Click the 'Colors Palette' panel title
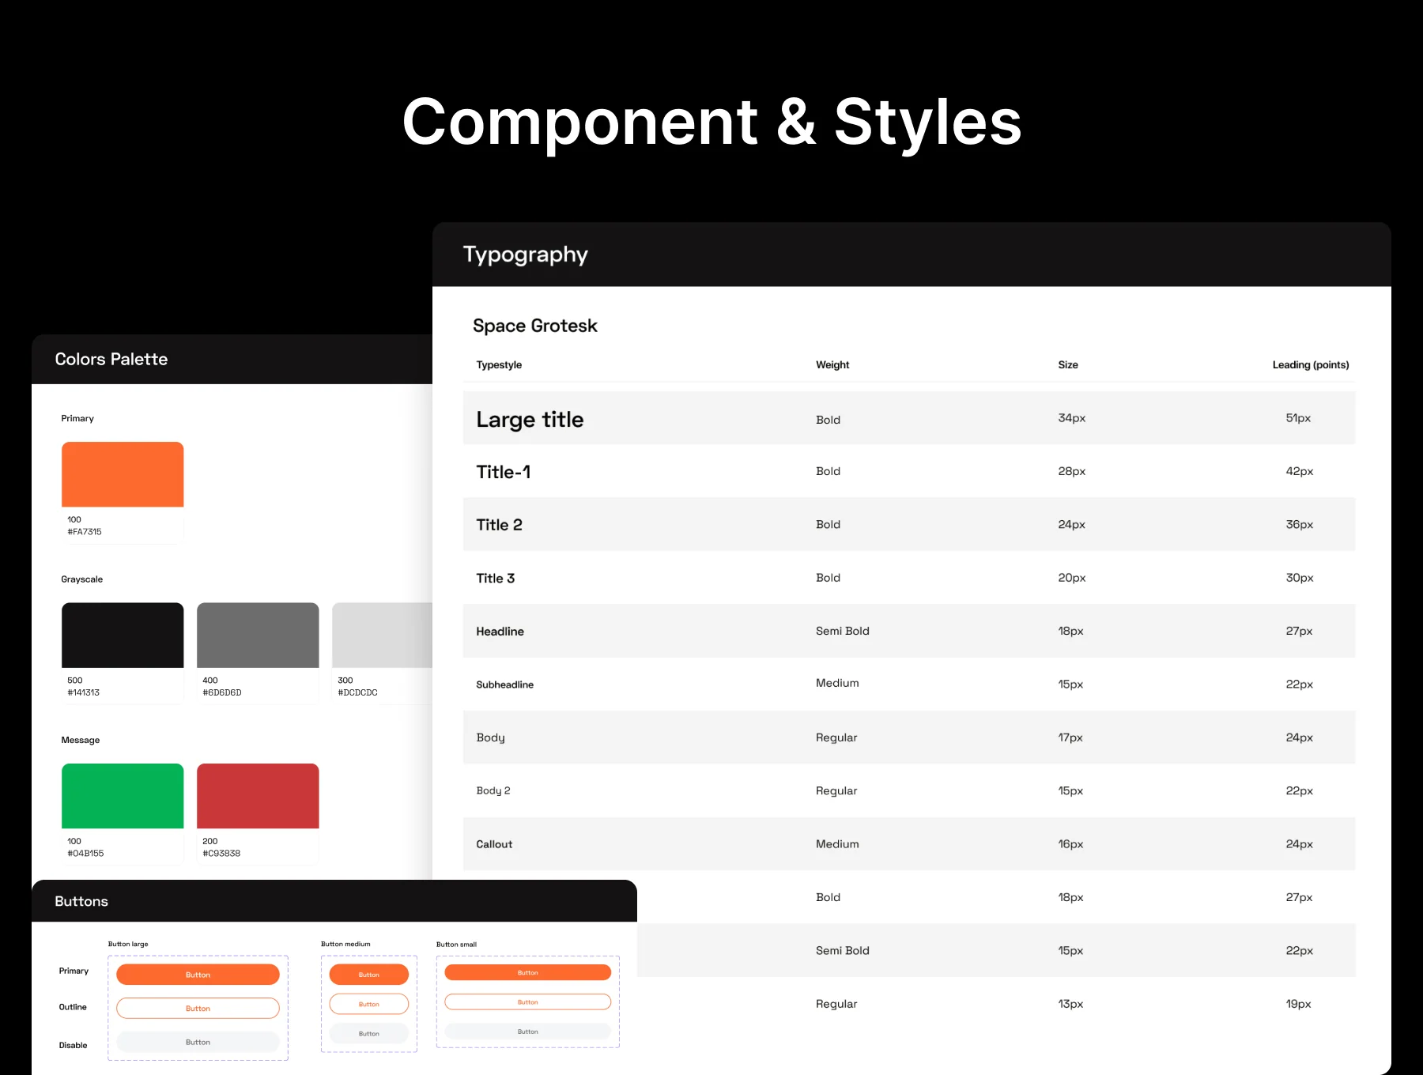Image resolution: width=1423 pixels, height=1075 pixels. [x=111, y=359]
